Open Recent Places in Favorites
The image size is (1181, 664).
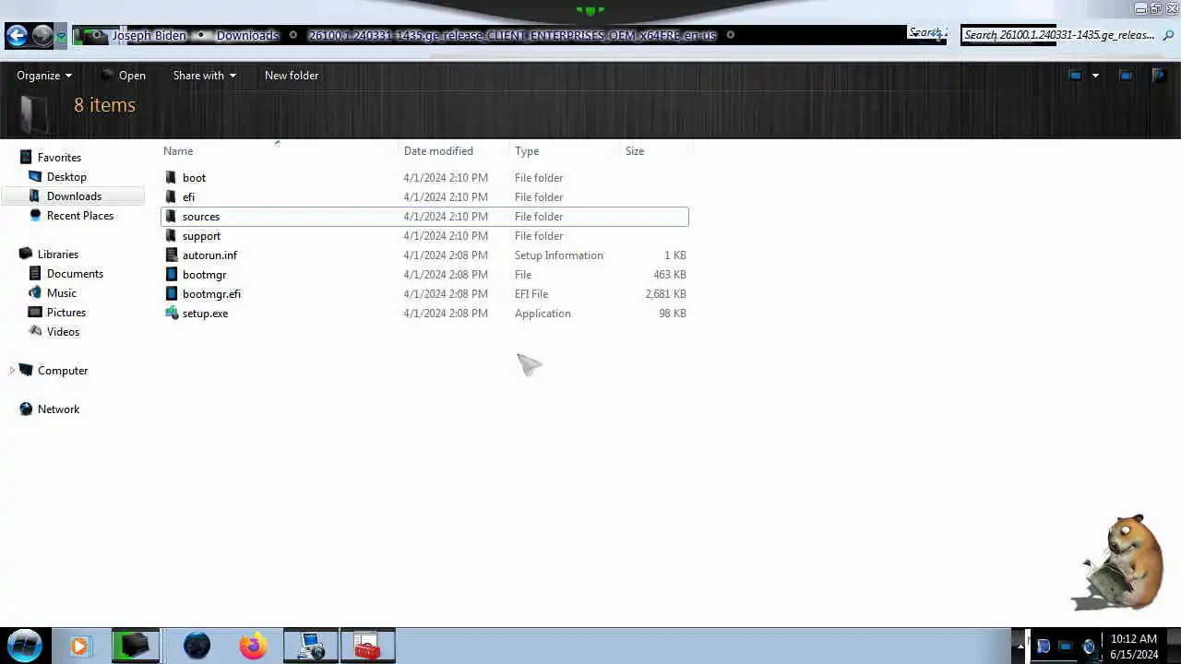point(79,216)
